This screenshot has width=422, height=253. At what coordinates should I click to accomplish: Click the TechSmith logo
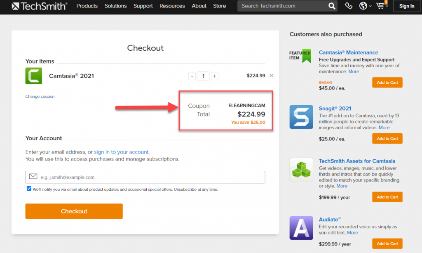[x=39, y=6]
